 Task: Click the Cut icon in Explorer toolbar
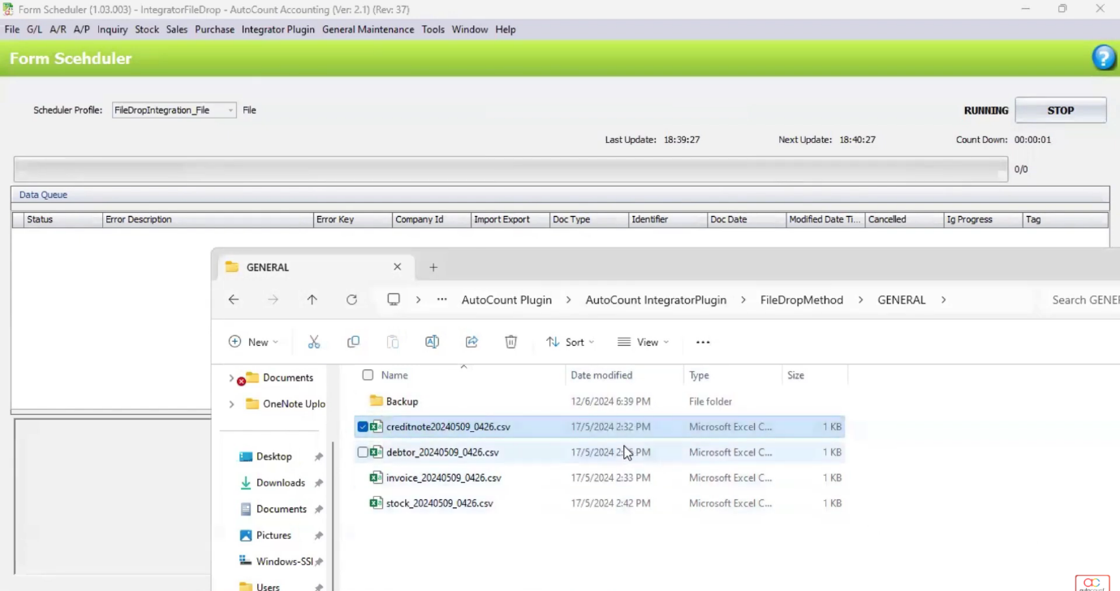pos(314,342)
